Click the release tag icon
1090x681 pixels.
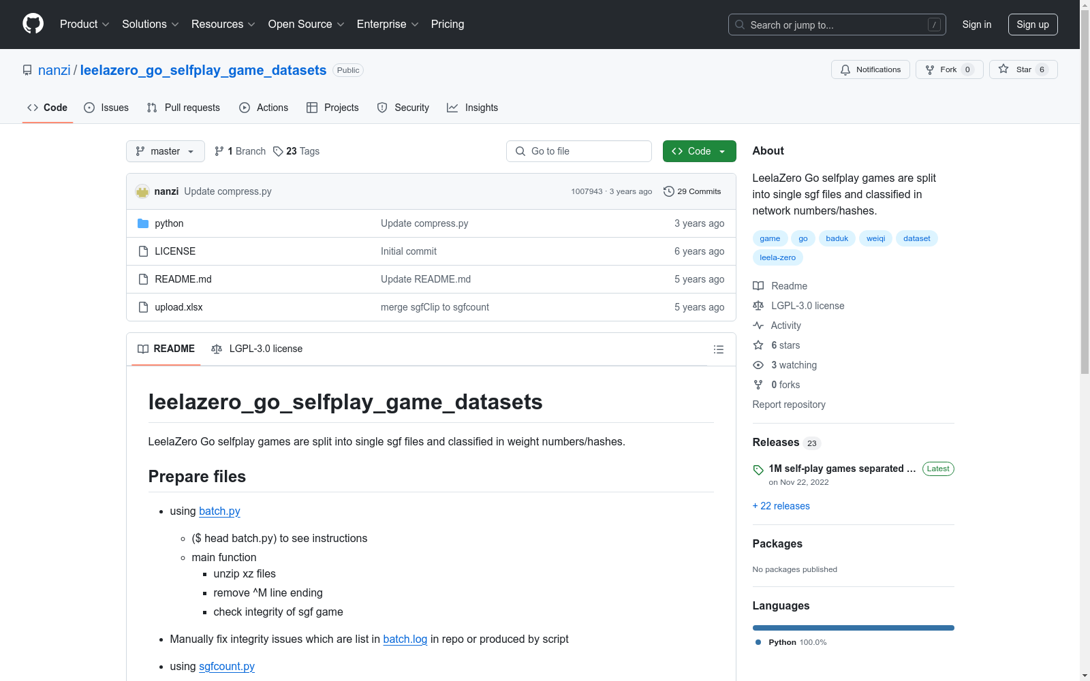758,470
